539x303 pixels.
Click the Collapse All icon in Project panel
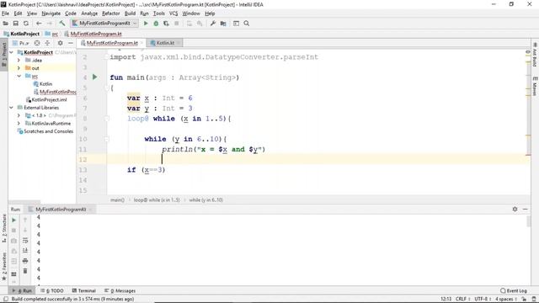pos(47,43)
